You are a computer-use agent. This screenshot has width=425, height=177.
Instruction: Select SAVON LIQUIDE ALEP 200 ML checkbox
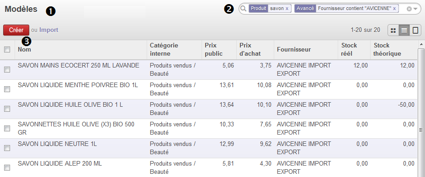tap(7, 168)
